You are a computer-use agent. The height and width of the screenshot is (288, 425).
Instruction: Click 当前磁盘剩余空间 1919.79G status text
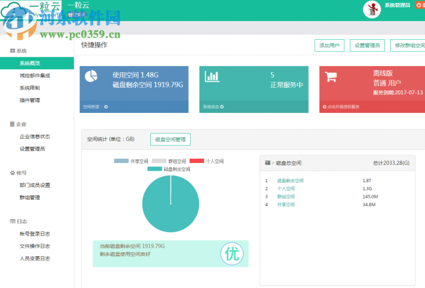132,246
